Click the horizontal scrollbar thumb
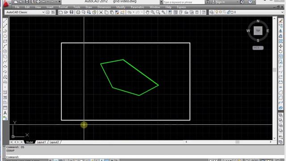 pyautogui.click(x=237, y=142)
